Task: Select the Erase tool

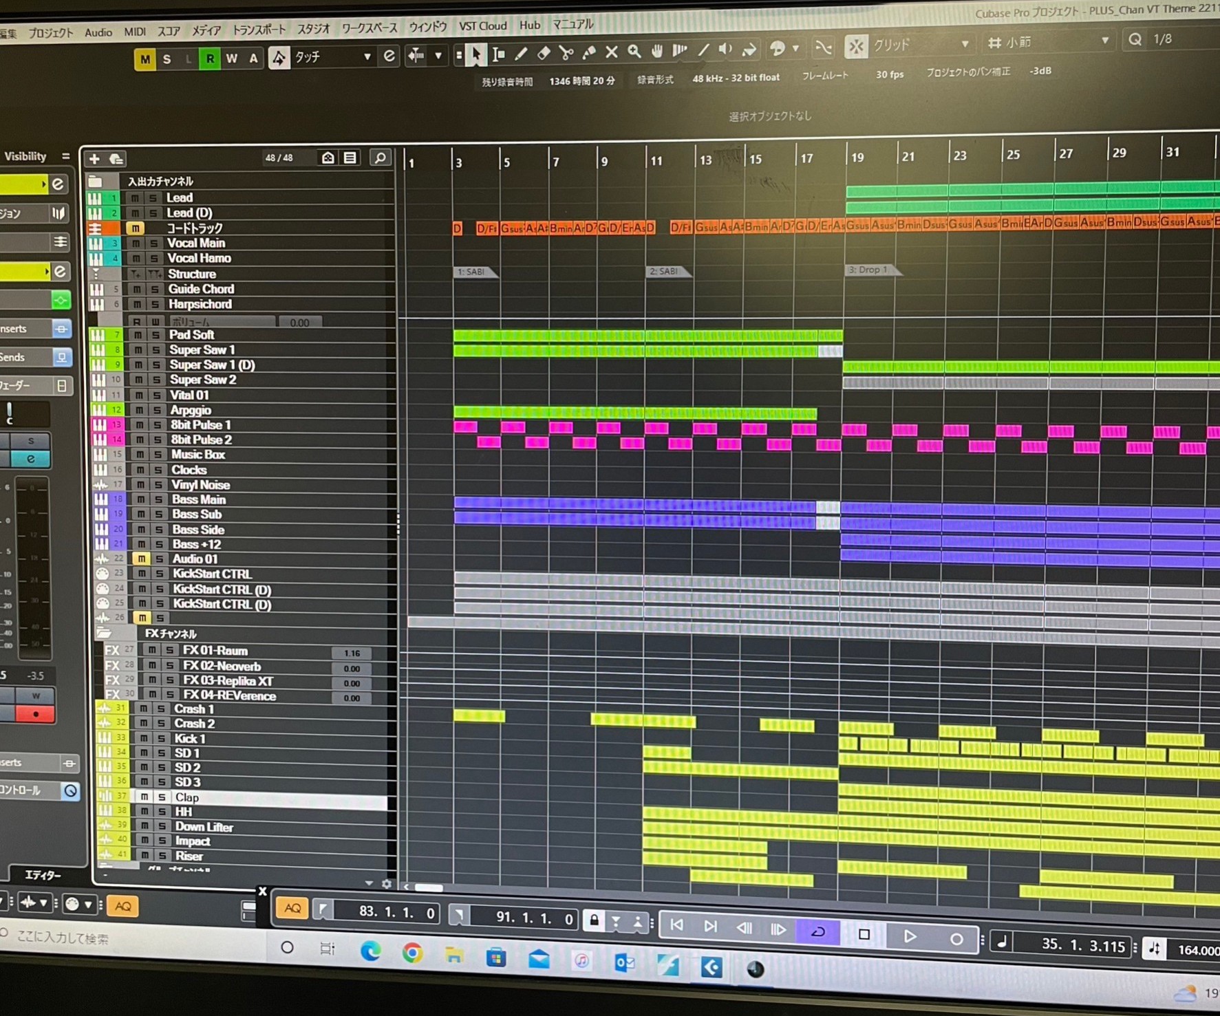Action: coord(544,52)
